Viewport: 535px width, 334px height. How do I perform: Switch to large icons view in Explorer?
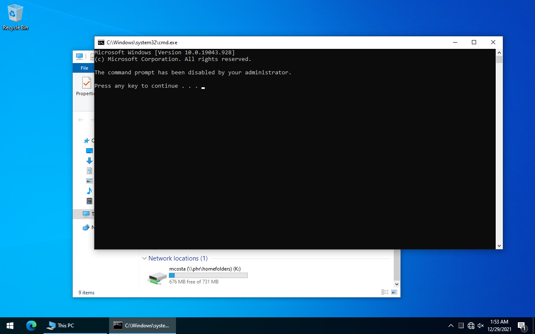394,292
